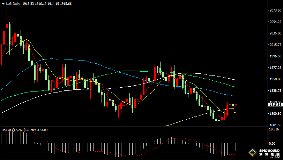The image size is (283, 160).
Task: Select the highlighted 1915.66 current price tag
Action: click(275, 104)
